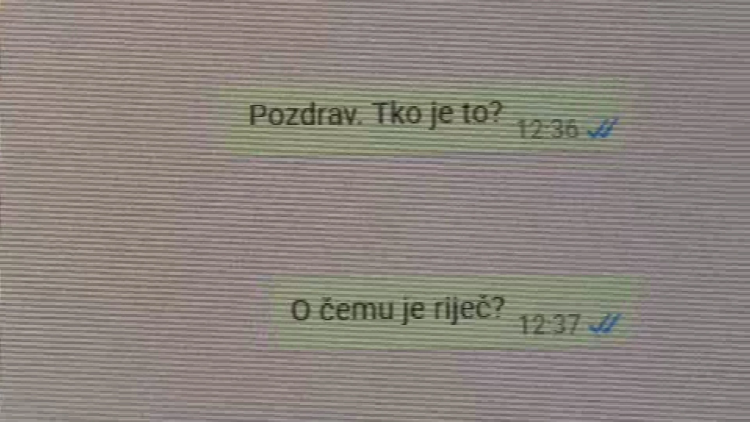Select the 12:37 message timestamp

[x=550, y=324]
